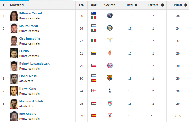Image resolution: width=189 pixels, height=122 pixels.
Task: Open the Paris Saint-Germain club crest
Action: coord(110,16)
